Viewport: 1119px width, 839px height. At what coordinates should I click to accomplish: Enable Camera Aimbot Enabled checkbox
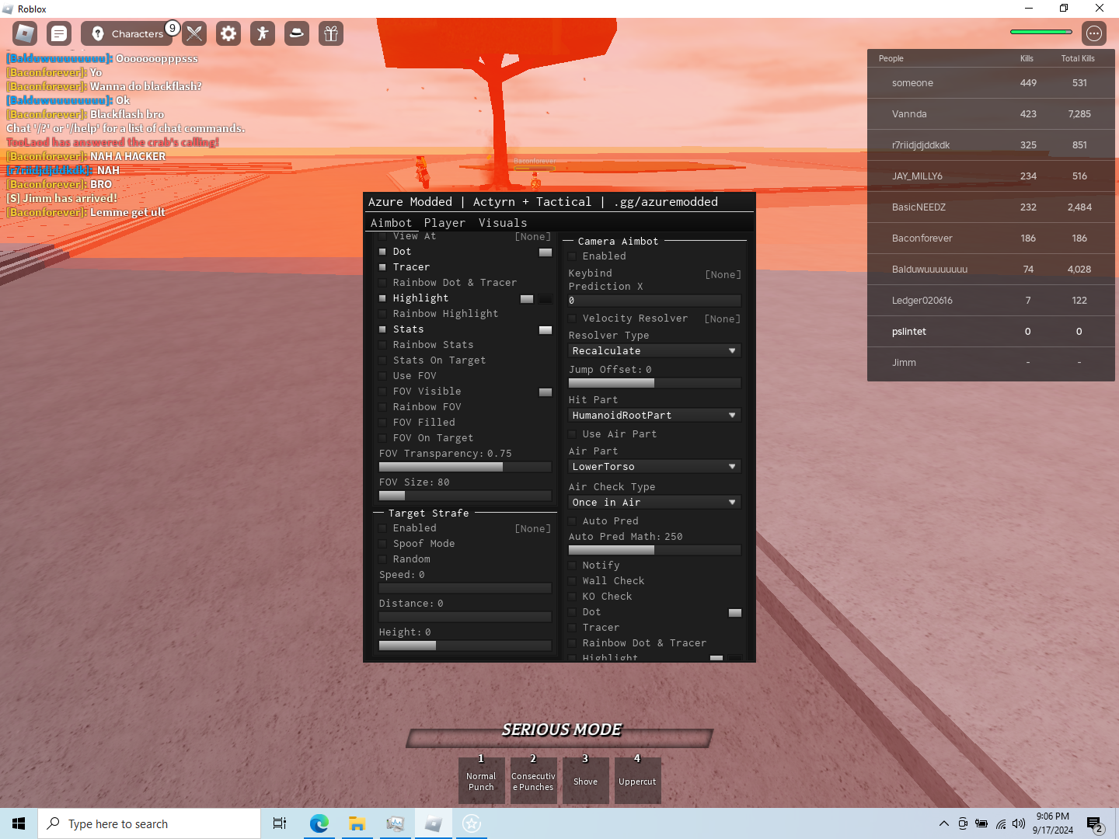tap(572, 256)
